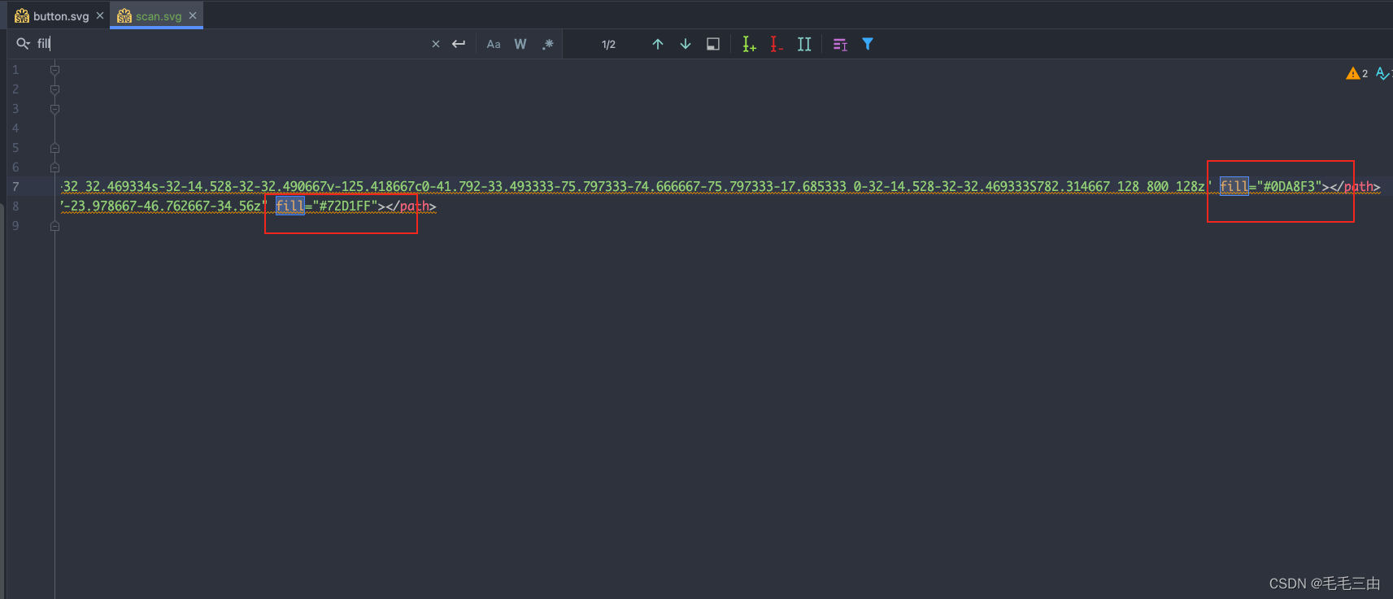Viewport: 1393px width, 599px height.
Task: Click the 1/2 match counter
Action: 608,45
